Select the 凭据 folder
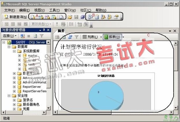 coord(26,109)
